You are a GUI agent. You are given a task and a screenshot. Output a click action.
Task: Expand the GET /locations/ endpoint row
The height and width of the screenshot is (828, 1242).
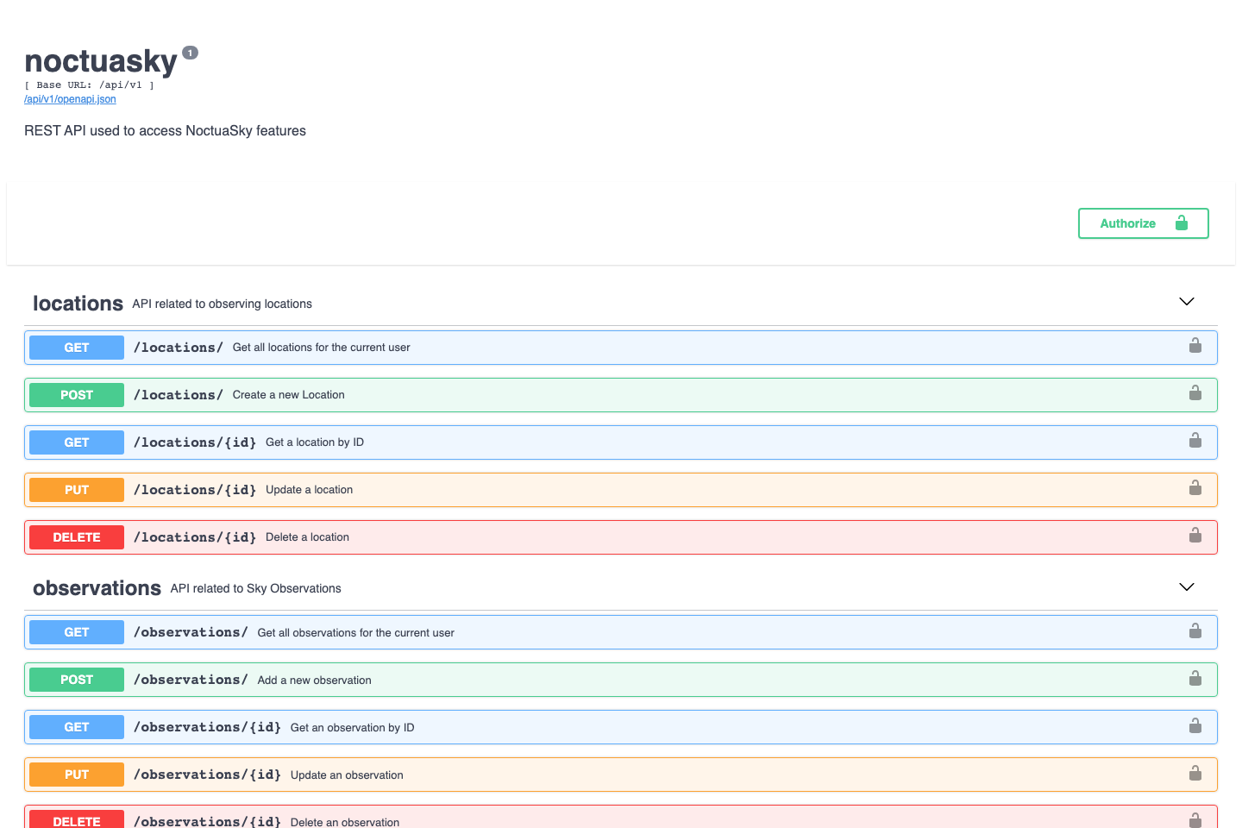(517, 347)
